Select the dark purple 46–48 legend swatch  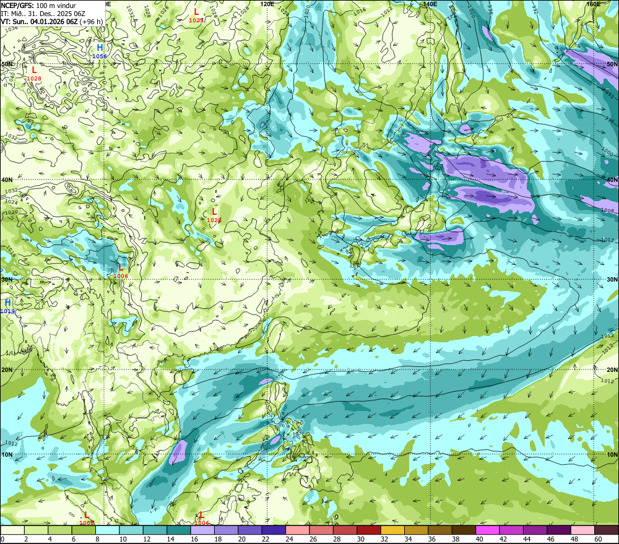click(x=558, y=530)
